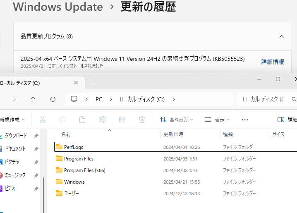Click the Copy icon in toolbar
Image resolution: width=297 pixels, height=213 pixels.
click(62, 120)
